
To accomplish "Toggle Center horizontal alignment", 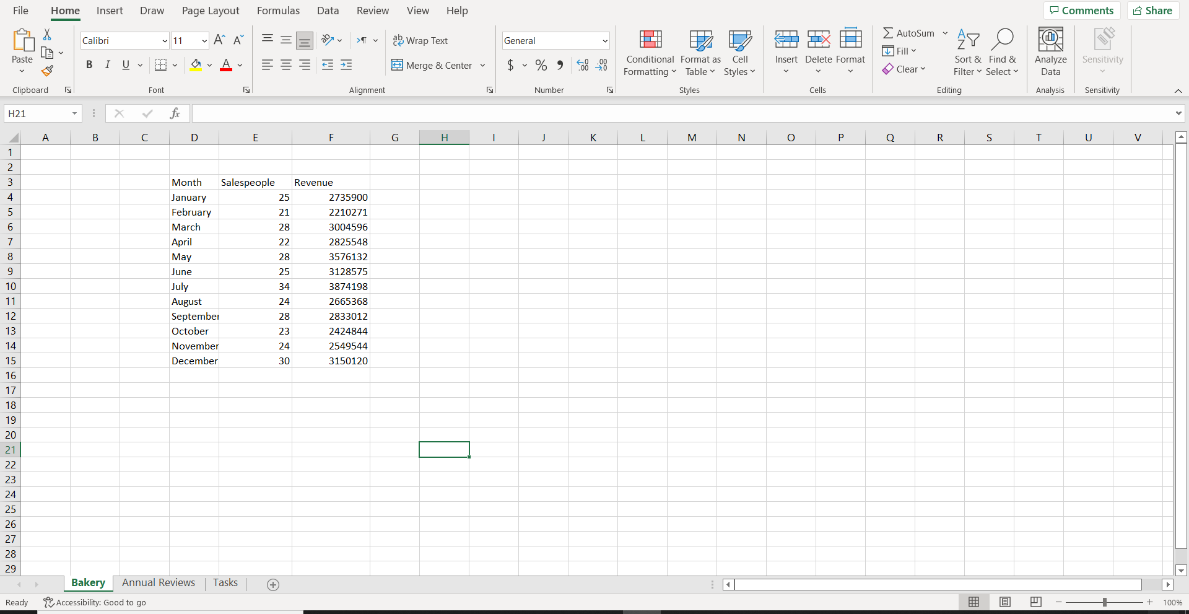I will (x=286, y=65).
